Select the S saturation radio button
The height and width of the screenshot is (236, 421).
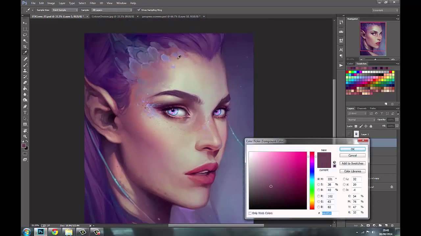point(318,185)
